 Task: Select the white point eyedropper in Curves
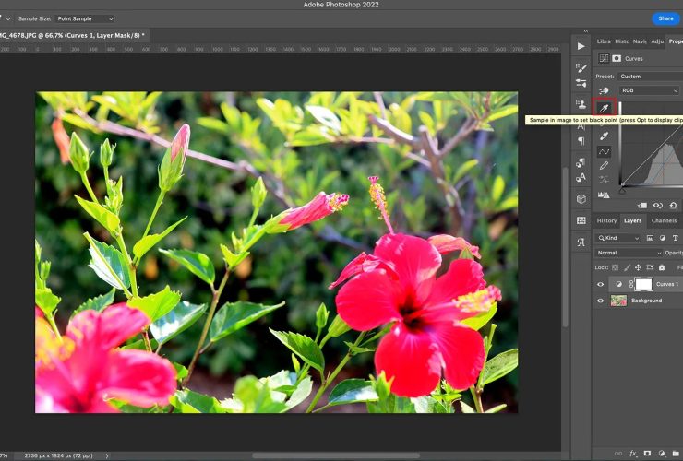[605, 136]
